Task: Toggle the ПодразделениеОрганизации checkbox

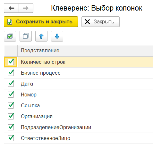Action: (x=11, y=127)
